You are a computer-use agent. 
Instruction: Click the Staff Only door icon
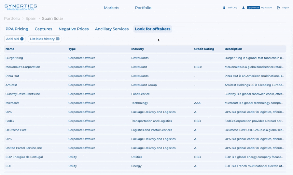click(224, 8)
